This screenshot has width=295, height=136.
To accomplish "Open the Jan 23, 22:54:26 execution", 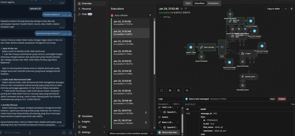I will 131,72.
